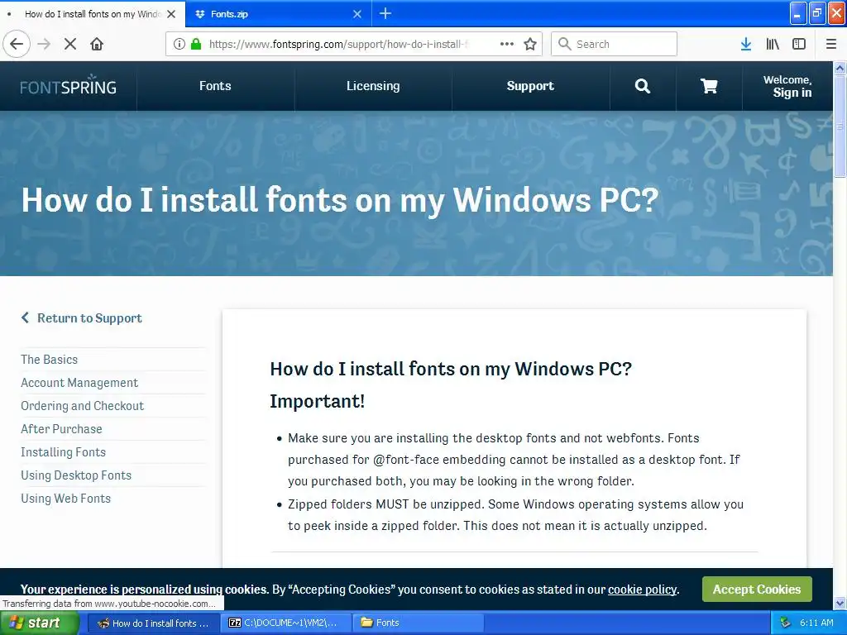847x635 pixels.
Task: Click the Accept Cookies button
Action: click(757, 589)
